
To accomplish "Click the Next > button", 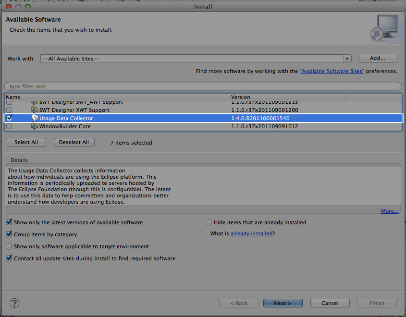I will point(283,303).
